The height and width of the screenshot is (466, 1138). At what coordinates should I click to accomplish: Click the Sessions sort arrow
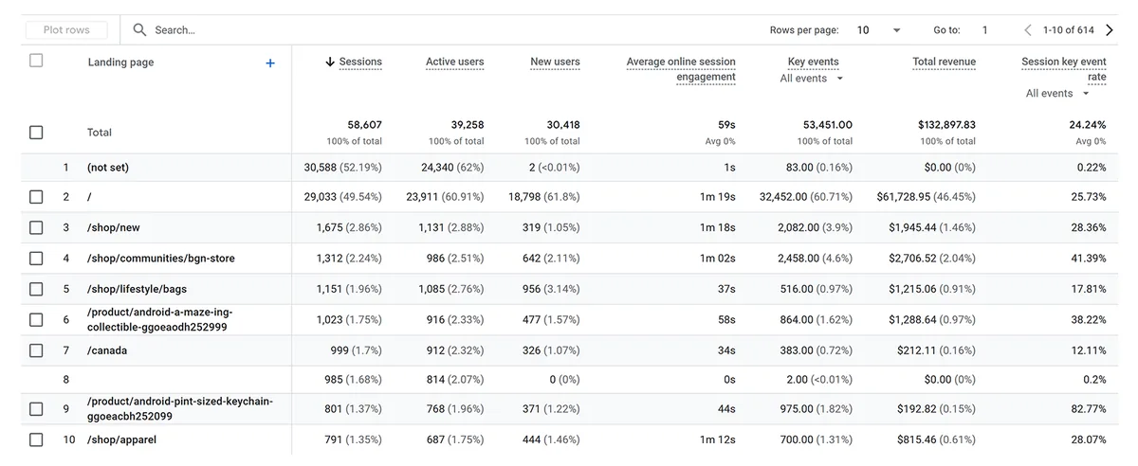330,62
